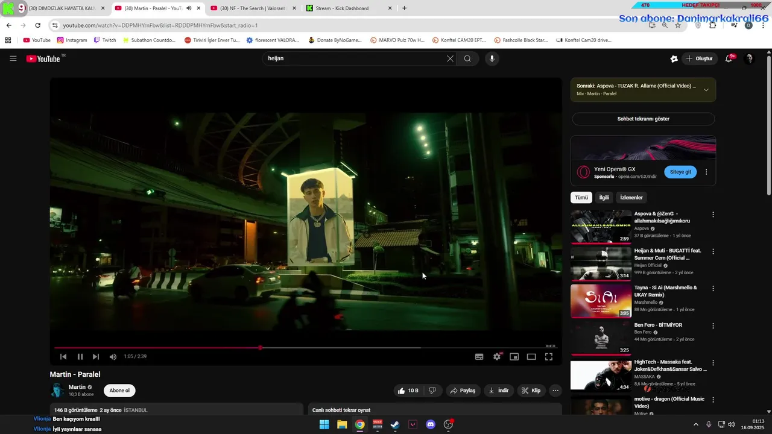Download the video with İndir

[x=499, y=391]
